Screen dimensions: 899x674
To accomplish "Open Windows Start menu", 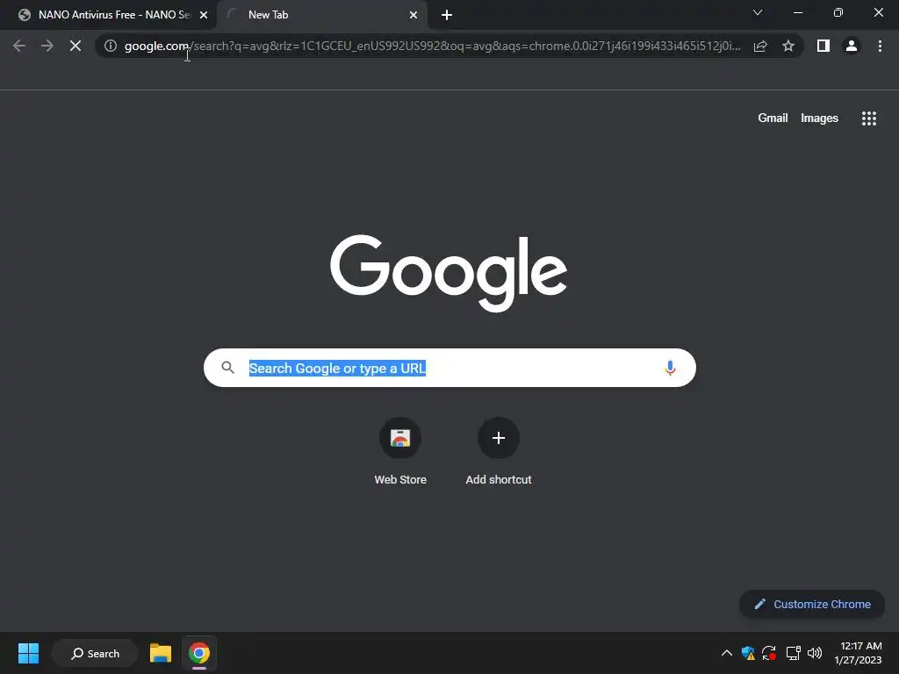I will (x=28, y=653).
